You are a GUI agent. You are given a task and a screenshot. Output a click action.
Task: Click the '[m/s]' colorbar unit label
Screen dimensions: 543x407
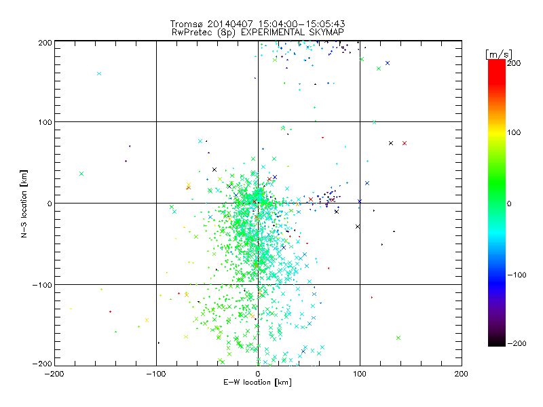[499, 54]
